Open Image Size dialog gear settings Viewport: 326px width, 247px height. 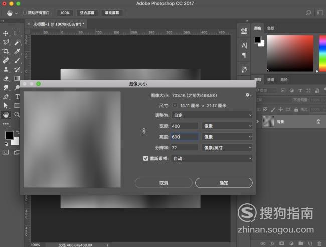[x=248, y=95]
